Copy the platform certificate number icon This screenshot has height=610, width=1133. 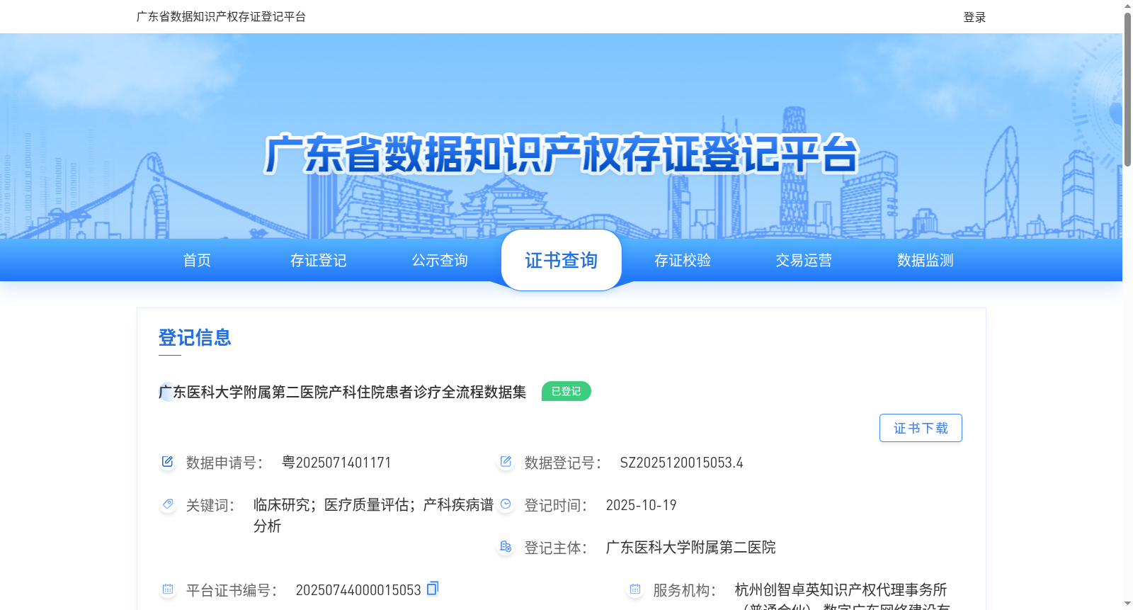[433, 588]
